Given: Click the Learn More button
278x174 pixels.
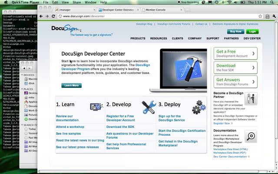Looking at the screenshot, I should click(x=71, y=85).
